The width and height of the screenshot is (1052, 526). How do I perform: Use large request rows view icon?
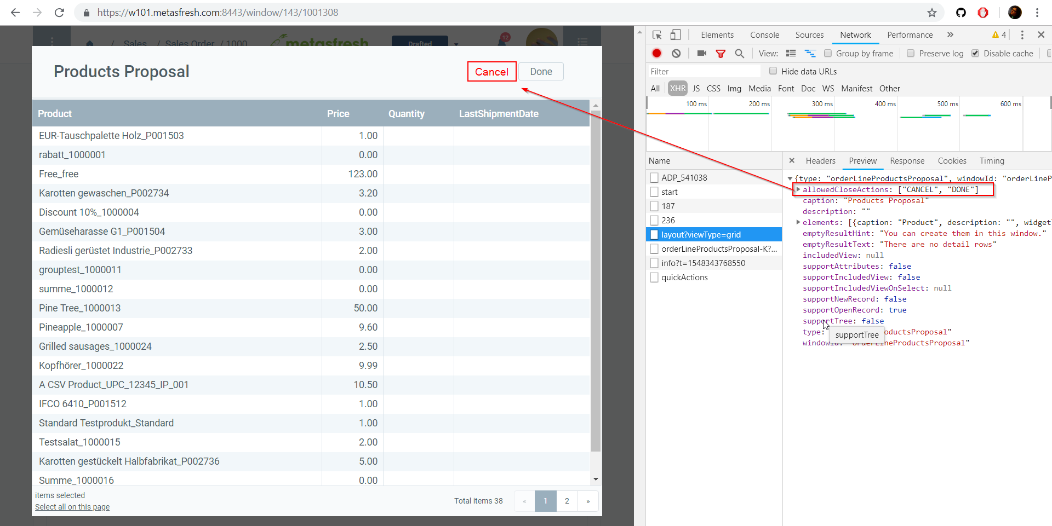(x=791, y=53)
